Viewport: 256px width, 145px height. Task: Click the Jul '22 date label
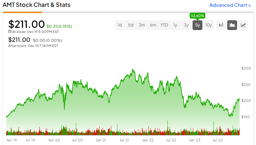pos(171,140)
